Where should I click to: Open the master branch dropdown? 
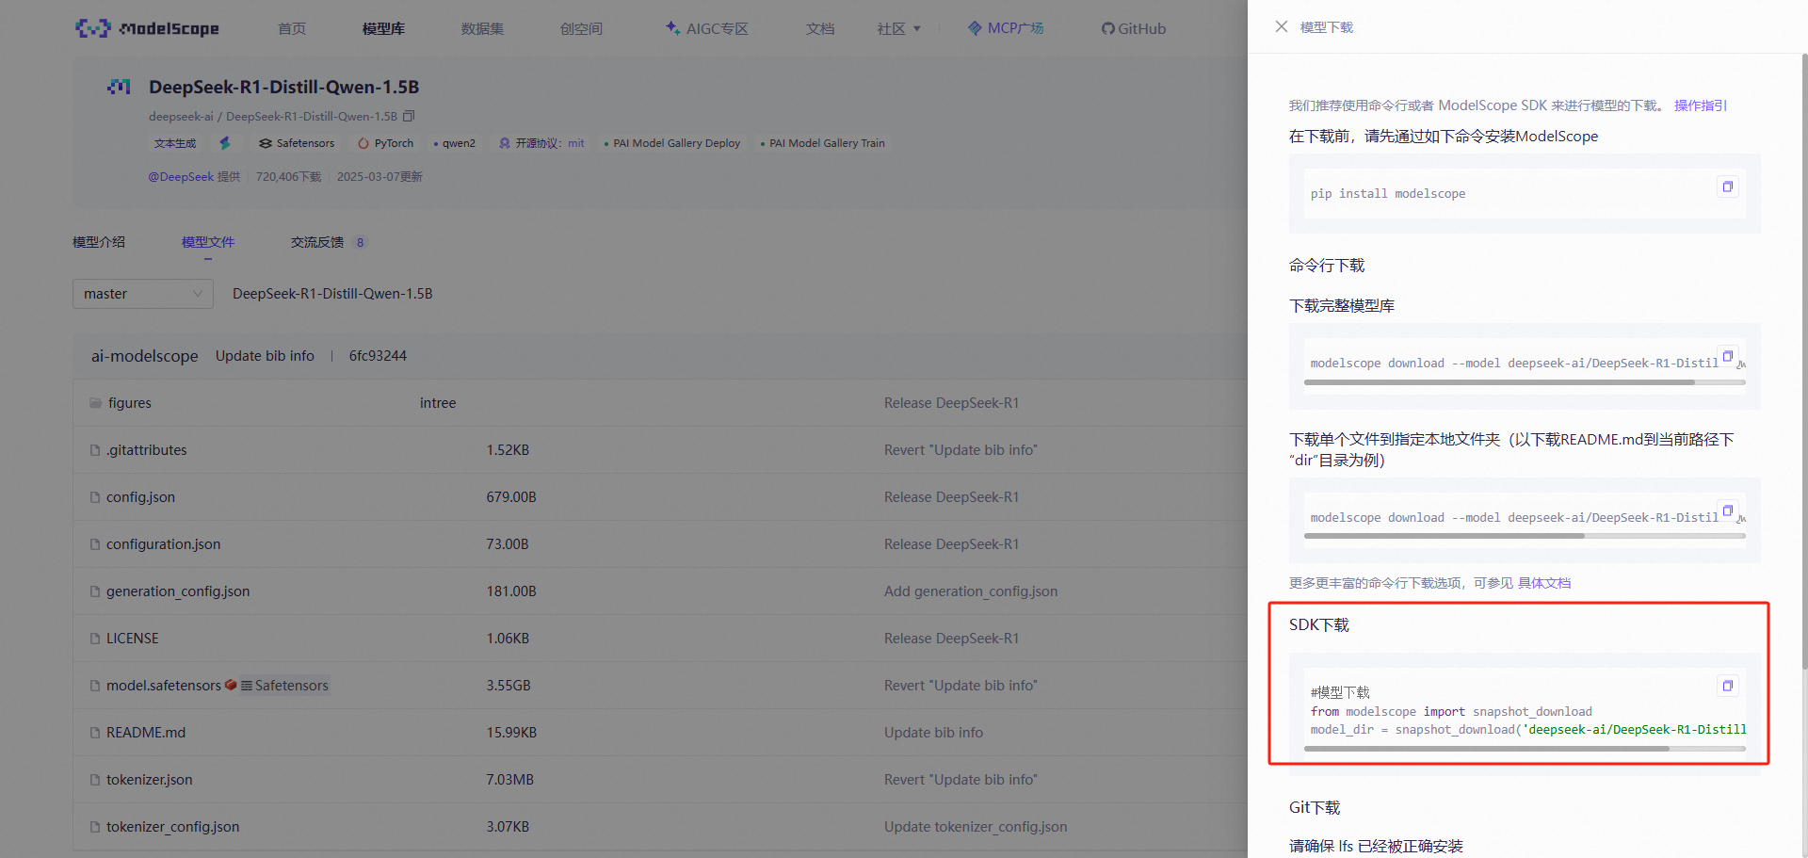[x=143, y=294]
